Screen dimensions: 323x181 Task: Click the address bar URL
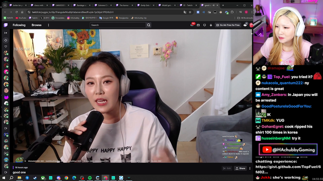coord(73,12)
